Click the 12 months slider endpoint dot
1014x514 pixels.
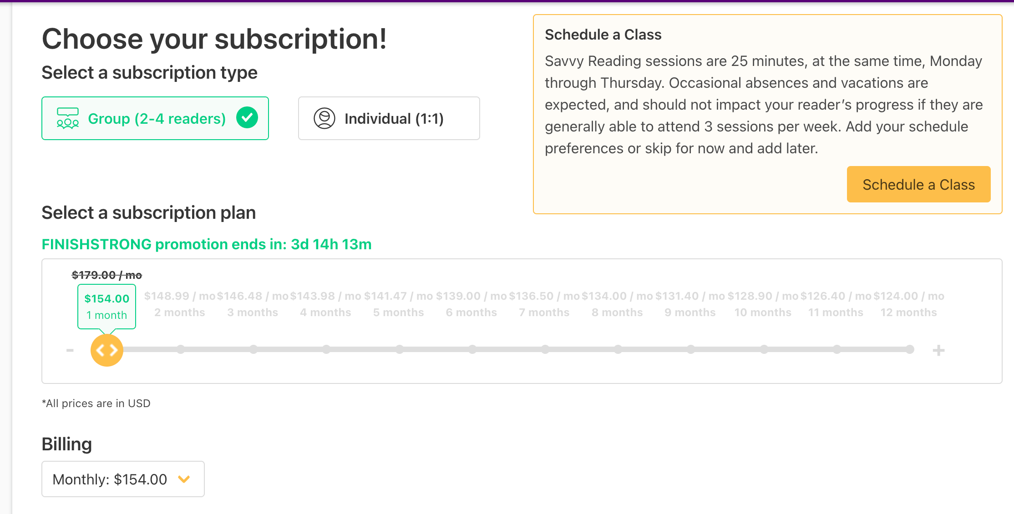coord(909,349)
